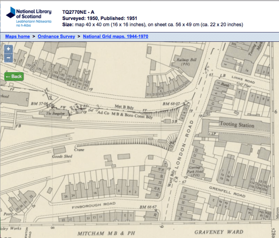This screenshot has height=238, width=279.
Task: Click the Graveney Ward text
Action: tap(218, 232)
